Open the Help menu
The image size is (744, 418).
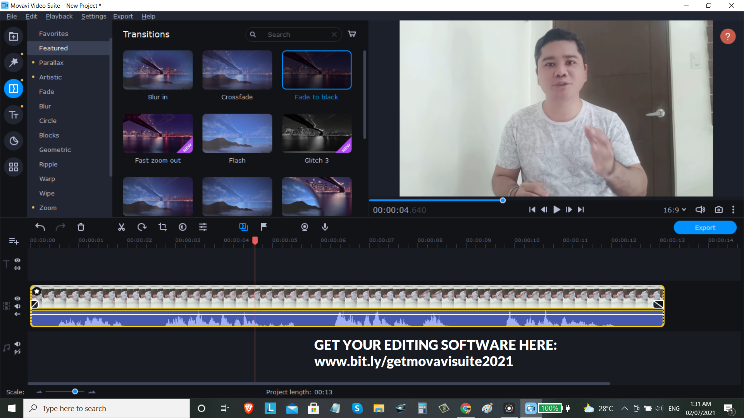pyautogui.click(x=148, y=16)
